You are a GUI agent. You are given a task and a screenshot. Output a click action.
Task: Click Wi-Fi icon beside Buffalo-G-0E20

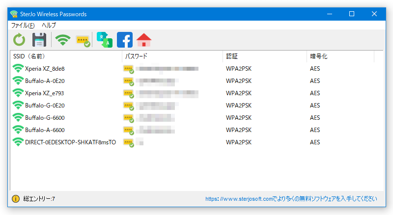click(x=18, y=105)
